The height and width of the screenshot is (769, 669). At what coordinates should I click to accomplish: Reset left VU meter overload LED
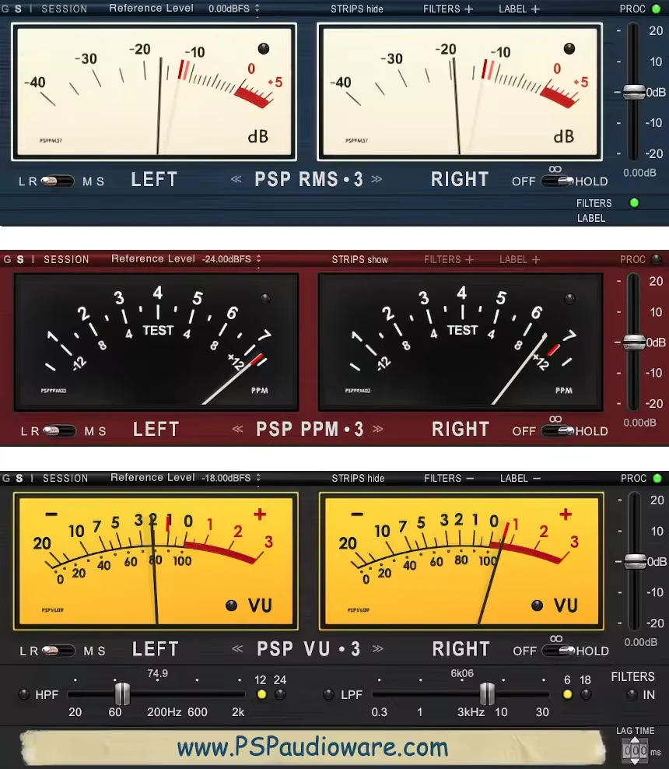pyautogui.click(x=231, y=606)
